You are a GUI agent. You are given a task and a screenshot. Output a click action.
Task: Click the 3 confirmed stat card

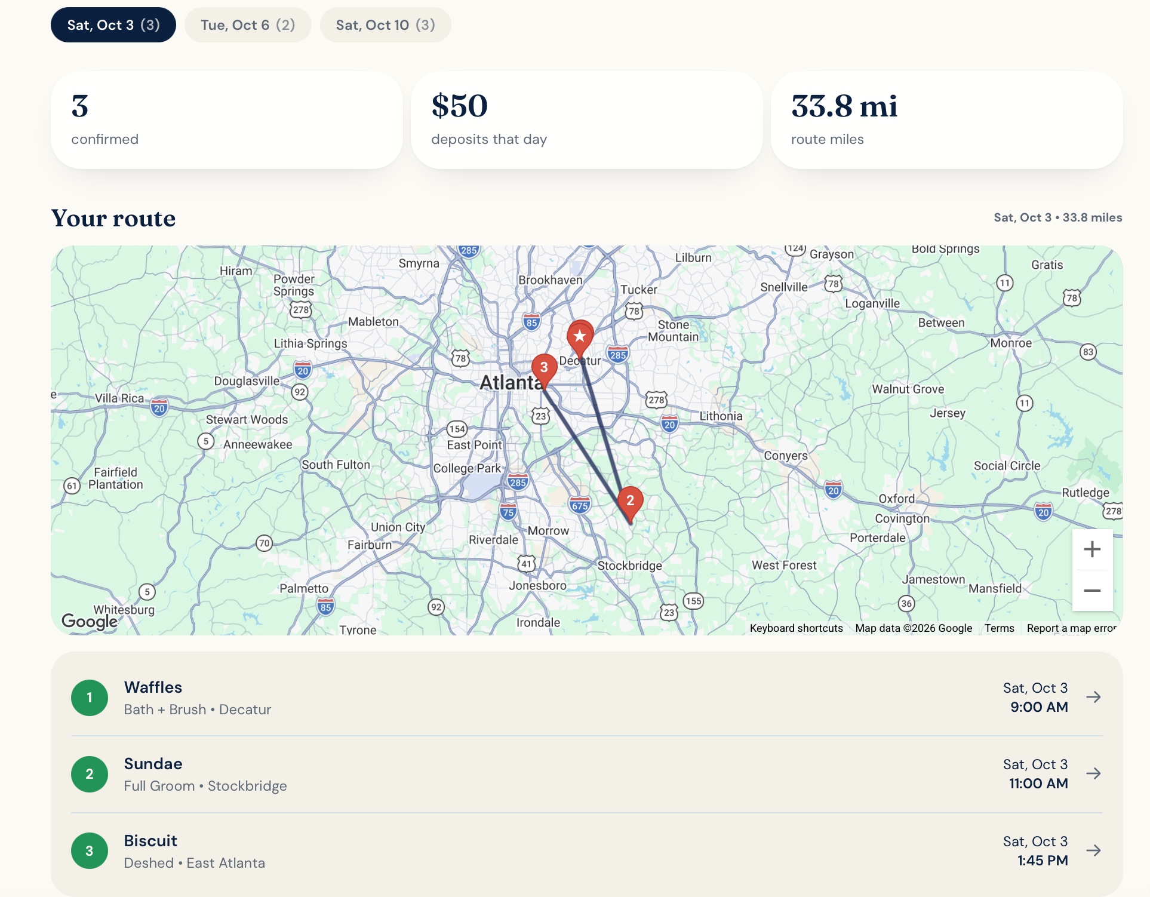pos(227,120)
